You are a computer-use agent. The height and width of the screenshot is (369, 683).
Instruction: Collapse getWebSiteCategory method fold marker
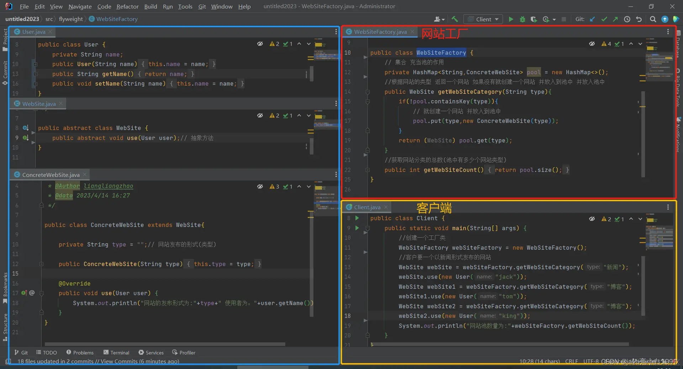pyautogui.click(x=367, y=92)
